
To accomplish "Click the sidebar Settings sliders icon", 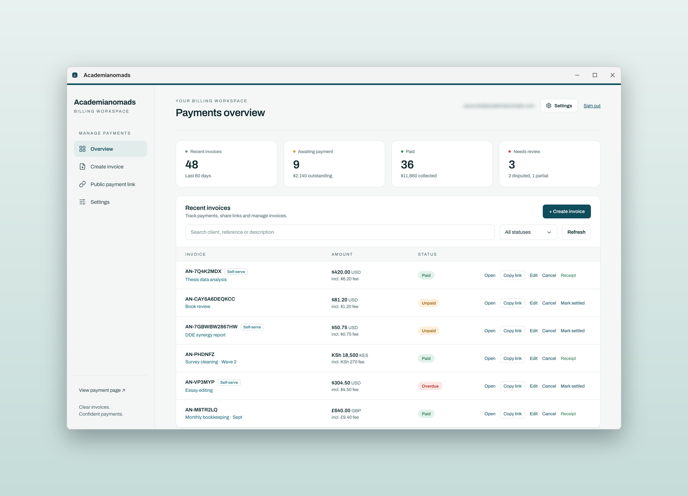I will (82, 202).
